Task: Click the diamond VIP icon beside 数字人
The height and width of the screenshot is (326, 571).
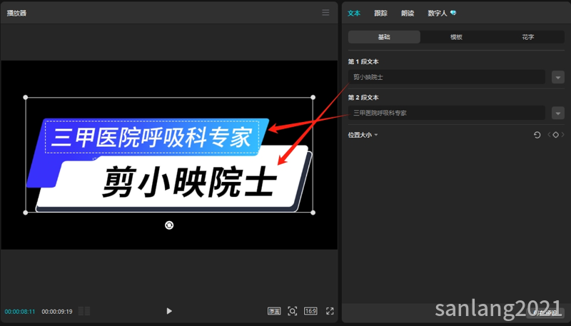Action: [x=453, y=13]
